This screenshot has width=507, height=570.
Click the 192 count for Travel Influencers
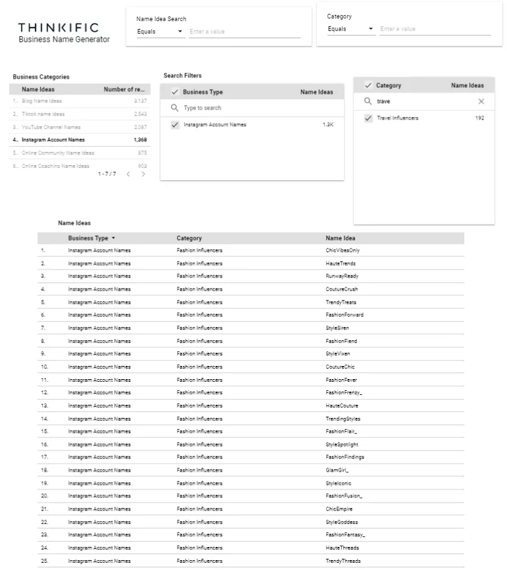pyautogui.click(x=479, y=118)
